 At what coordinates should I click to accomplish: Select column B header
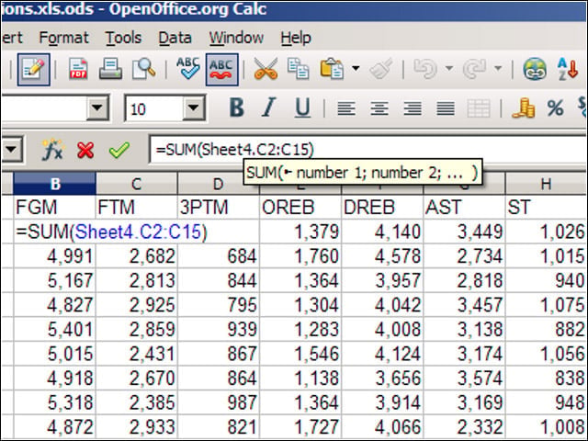55,184
